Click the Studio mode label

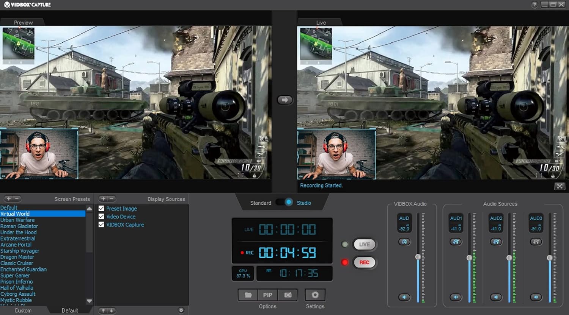(304, 203)
